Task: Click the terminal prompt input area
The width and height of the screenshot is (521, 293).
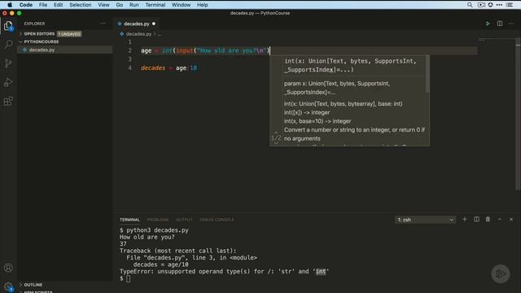Action: pos(129,278)
